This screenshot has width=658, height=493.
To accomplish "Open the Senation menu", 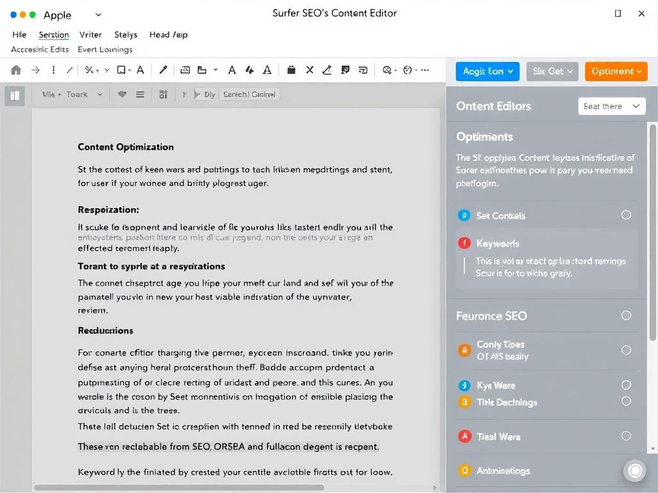I will (x=53, y=35).
